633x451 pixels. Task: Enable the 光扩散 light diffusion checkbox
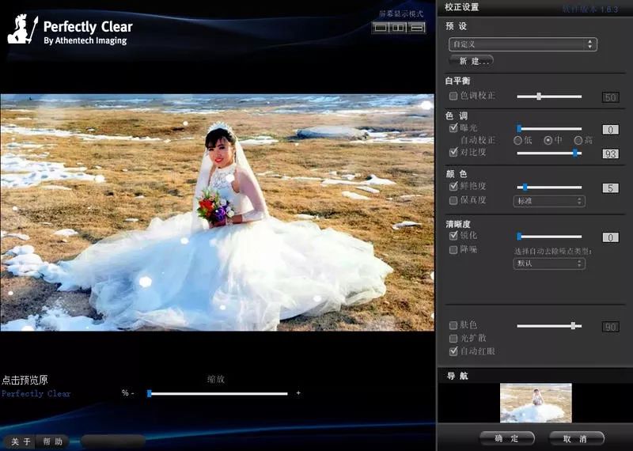click(453, 339)
